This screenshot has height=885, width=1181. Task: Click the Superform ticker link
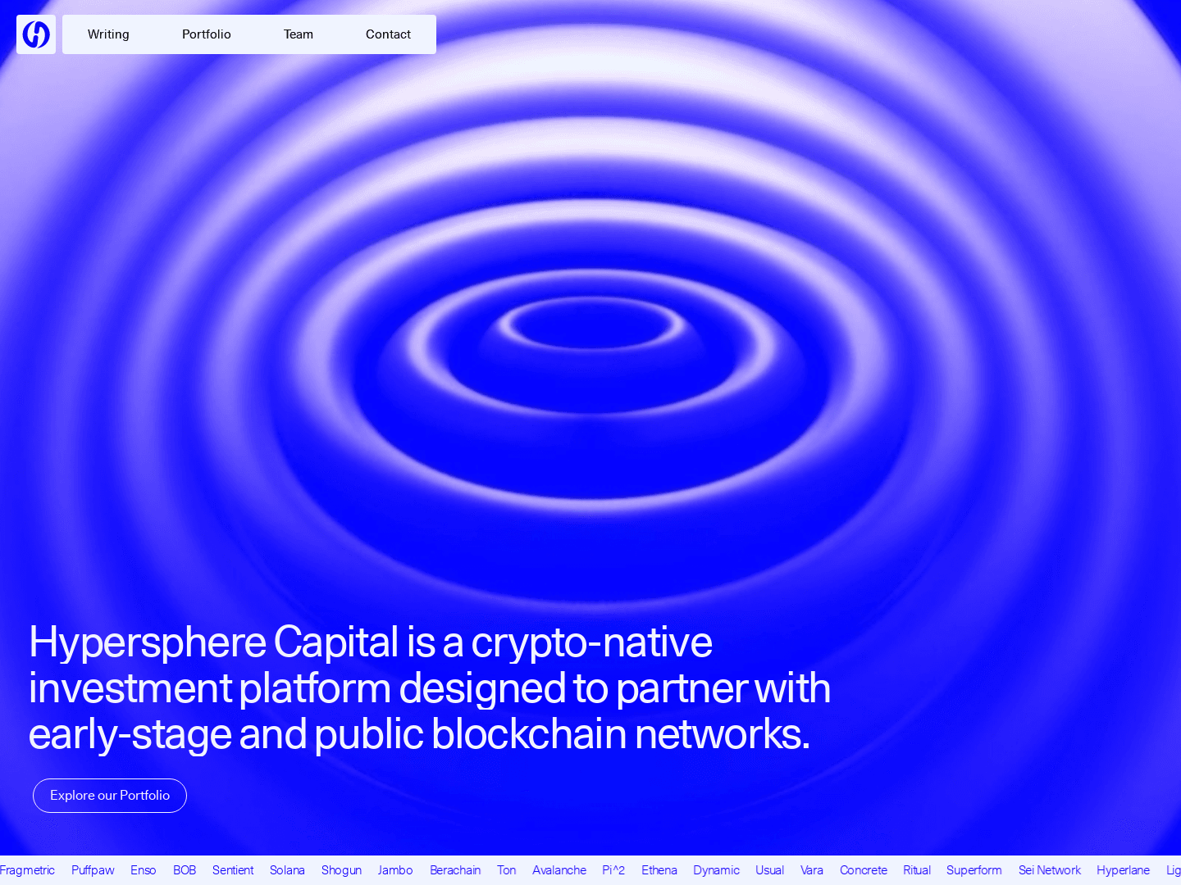point(974,870)
